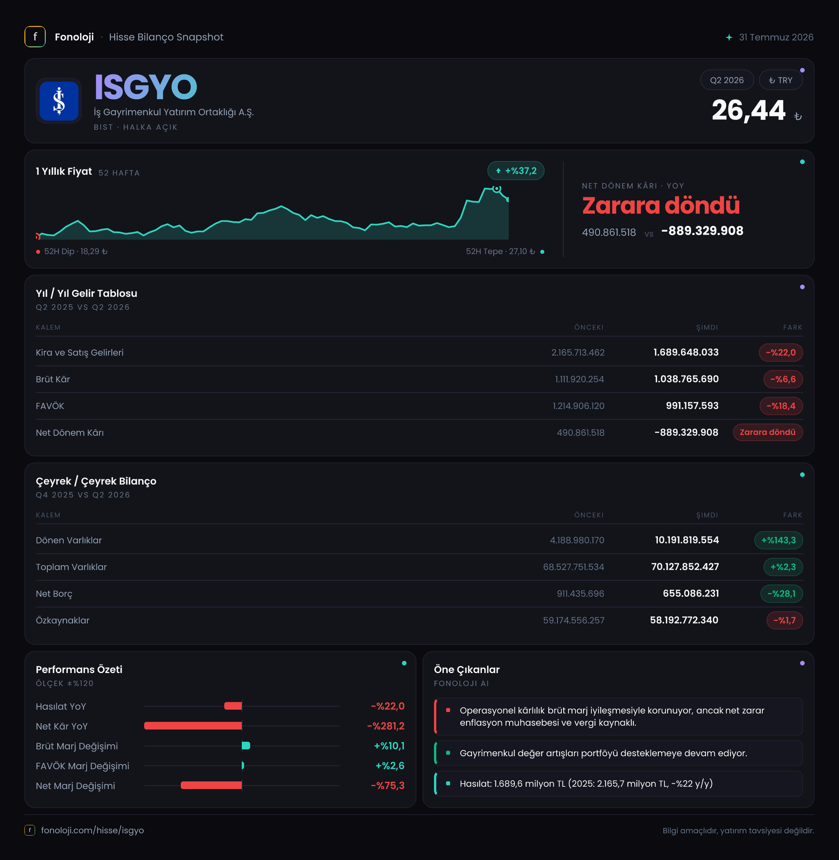Image resolution: width=839 pixels, height=860 pixels.
Task: Click the -%22,0 badge in Kira ve Satış Gelirleri row
Action: [780, 353]
